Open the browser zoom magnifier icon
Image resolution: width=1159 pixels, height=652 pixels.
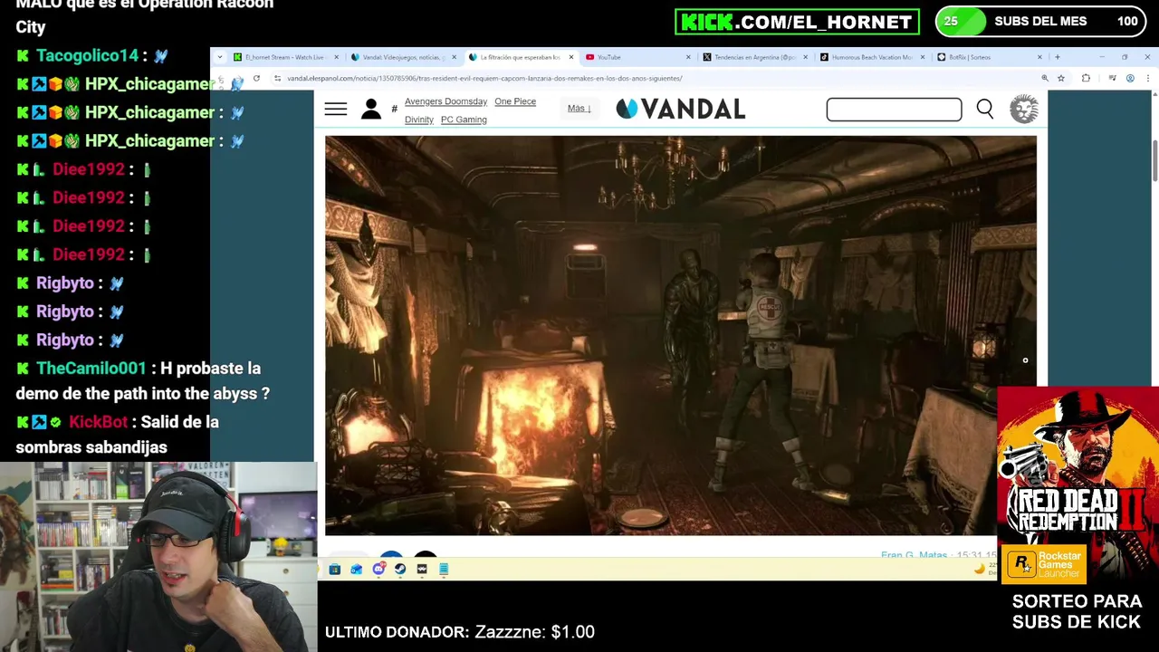coord(1045,79)
